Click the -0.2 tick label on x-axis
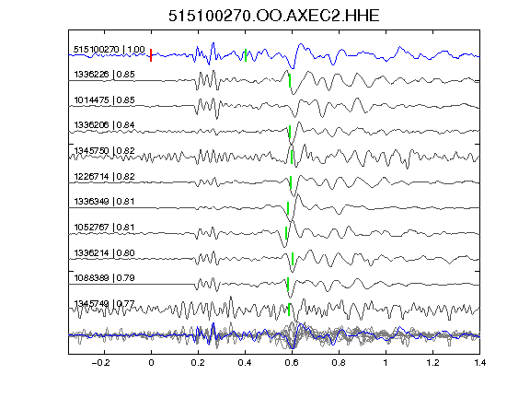 click(x=100, y=363)
